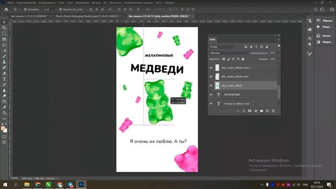Select the Horizontal Type tool
This screenshot has width=336, height=189.
pos(4,79)
